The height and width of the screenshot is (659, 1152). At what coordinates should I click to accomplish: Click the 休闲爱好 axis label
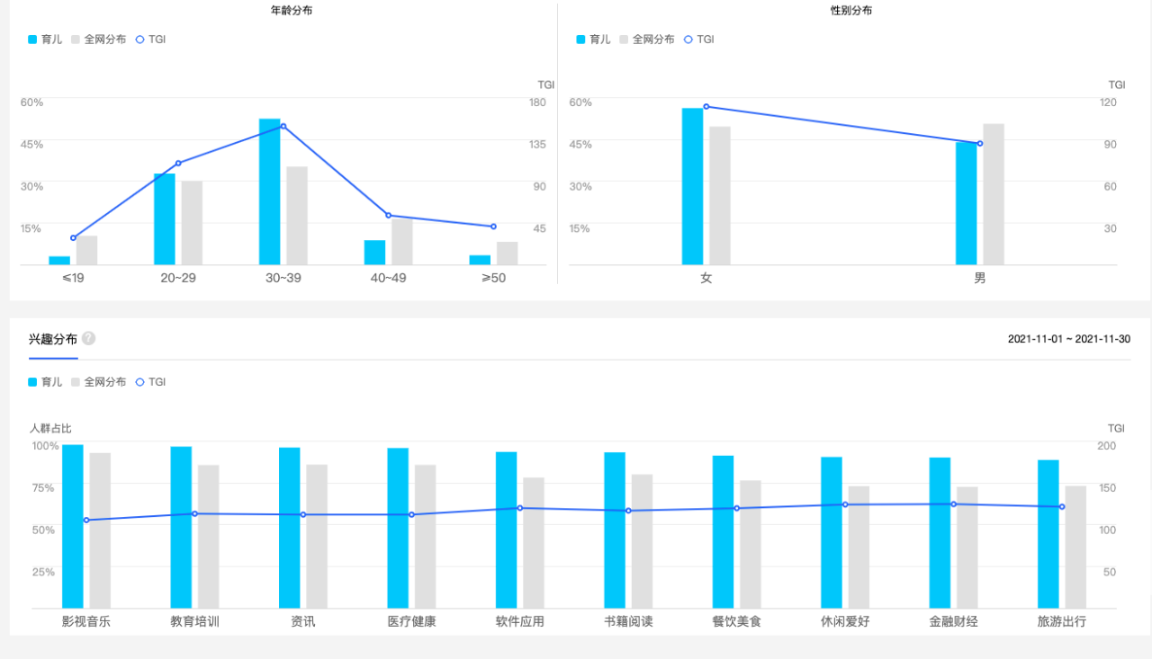click(846, 621)
